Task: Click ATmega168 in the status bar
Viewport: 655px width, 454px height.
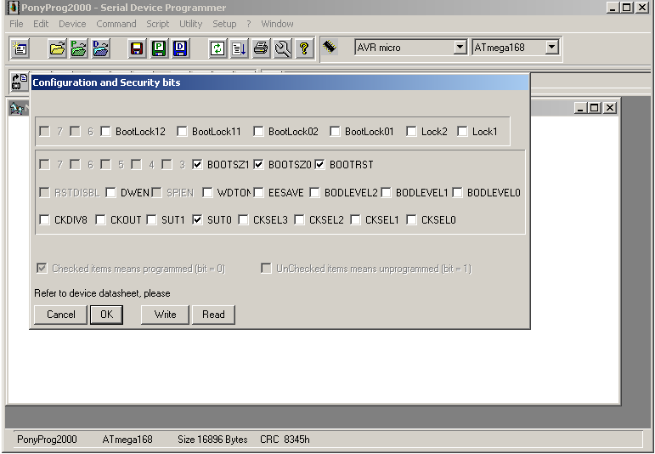Action: pyautogui.click(x=127, y=440)
